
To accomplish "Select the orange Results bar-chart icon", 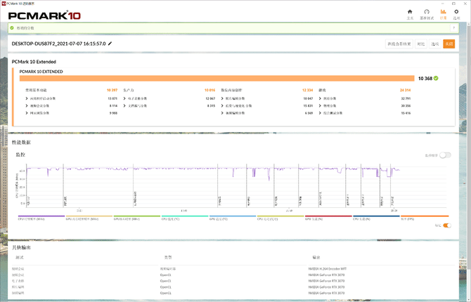I will [443, 12].
